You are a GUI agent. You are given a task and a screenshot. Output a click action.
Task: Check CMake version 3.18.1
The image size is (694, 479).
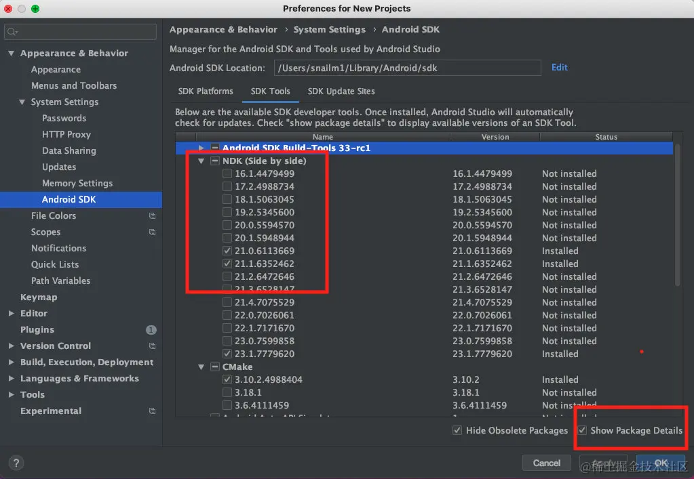pos(227,392)
